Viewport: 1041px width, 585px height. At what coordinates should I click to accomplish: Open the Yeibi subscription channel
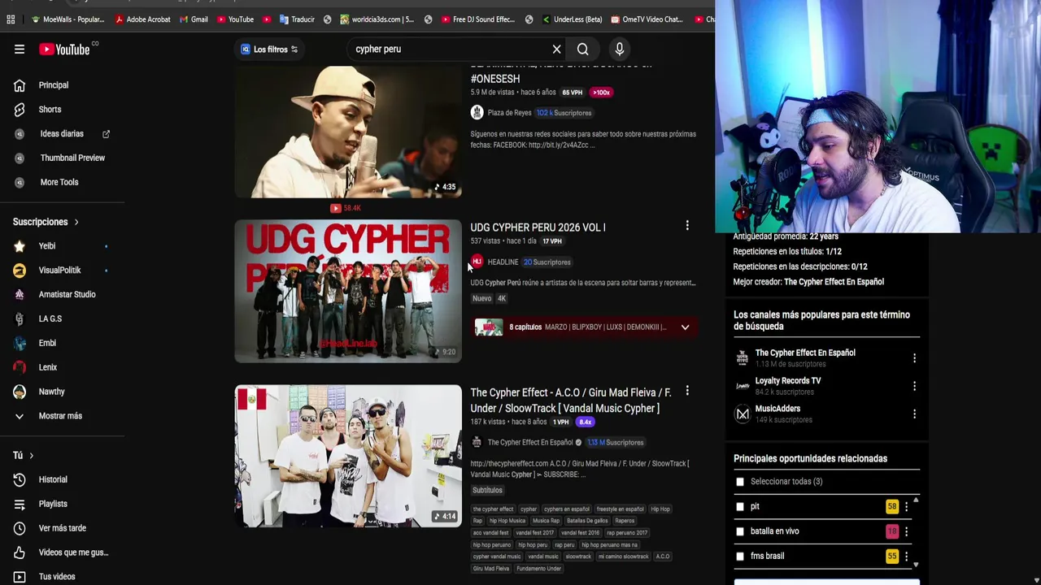pos(47,246)
